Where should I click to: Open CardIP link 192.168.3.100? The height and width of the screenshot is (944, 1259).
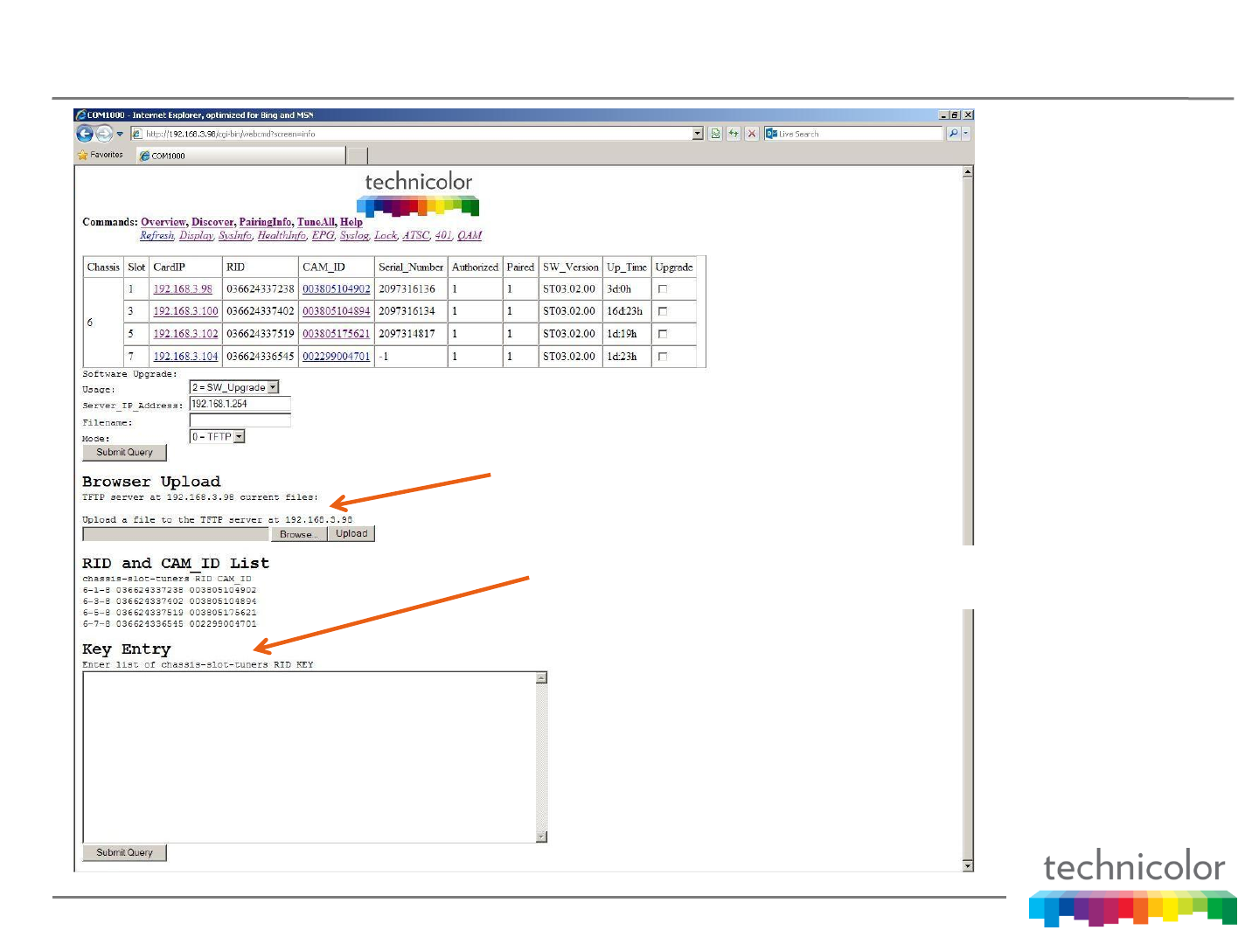[x=185, y=311]
